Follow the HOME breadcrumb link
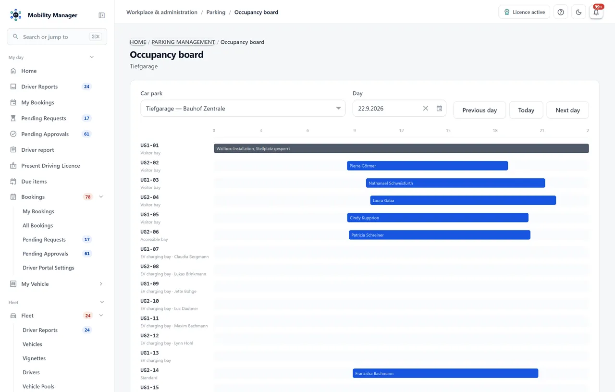 (x=138, y=42)
